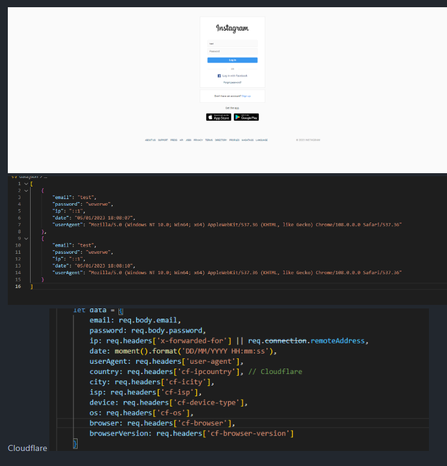Screen dimensions: 447x466
Task: Click the Instagram logo on the login page
Action: coord(232,28)
